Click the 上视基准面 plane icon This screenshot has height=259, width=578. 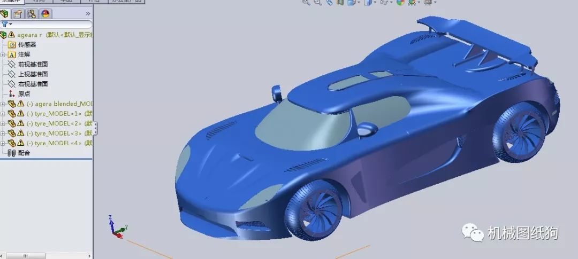point(12,74)
